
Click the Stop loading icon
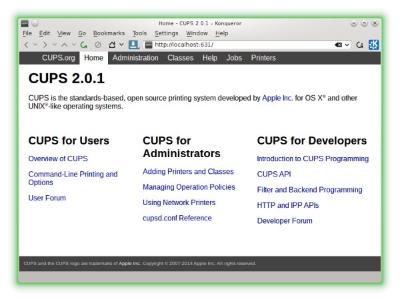coord(98,45)
